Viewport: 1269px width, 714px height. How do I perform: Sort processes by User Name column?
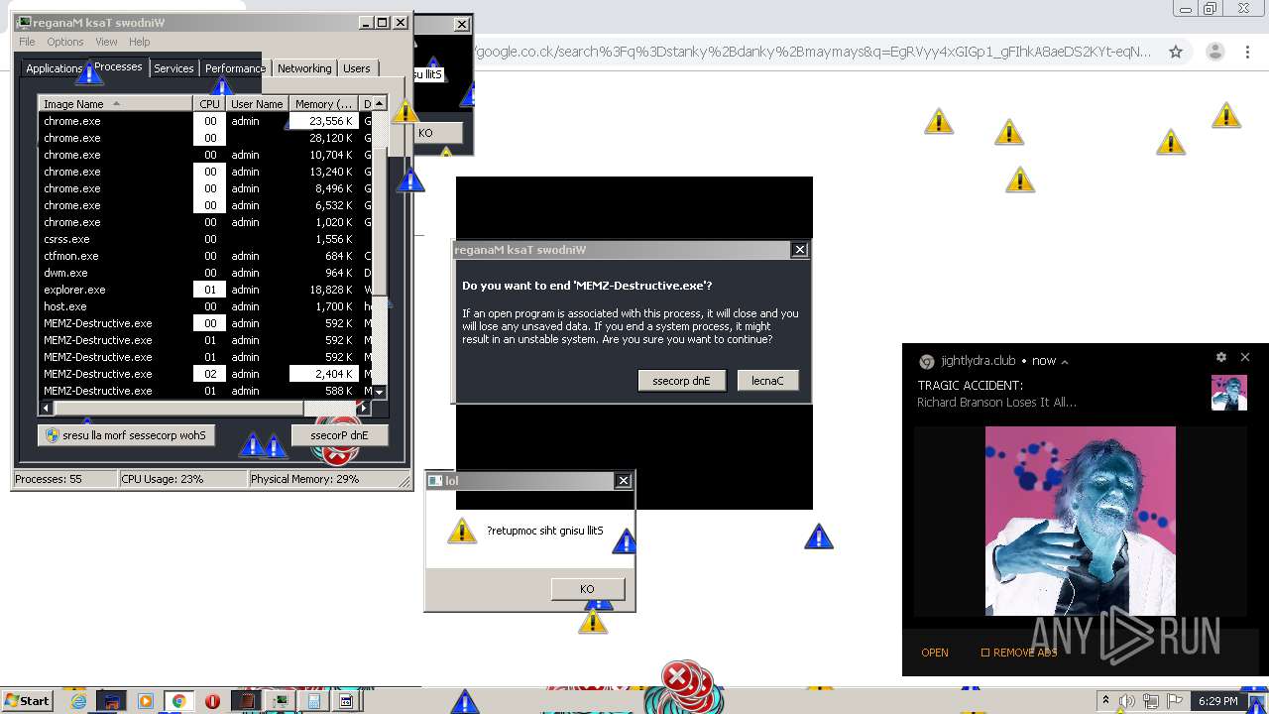tap(257, 104)
